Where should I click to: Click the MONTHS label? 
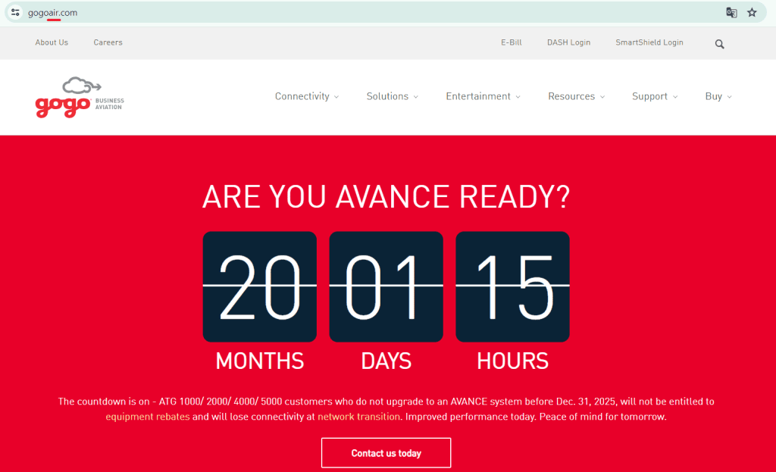260,361
